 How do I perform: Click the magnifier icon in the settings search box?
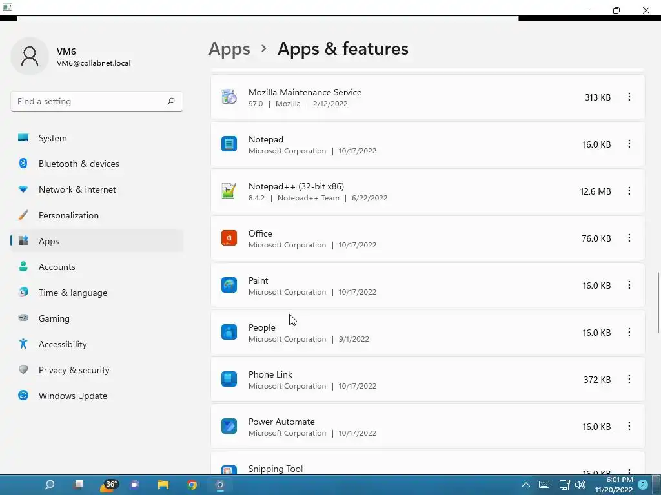pos(170,101)
